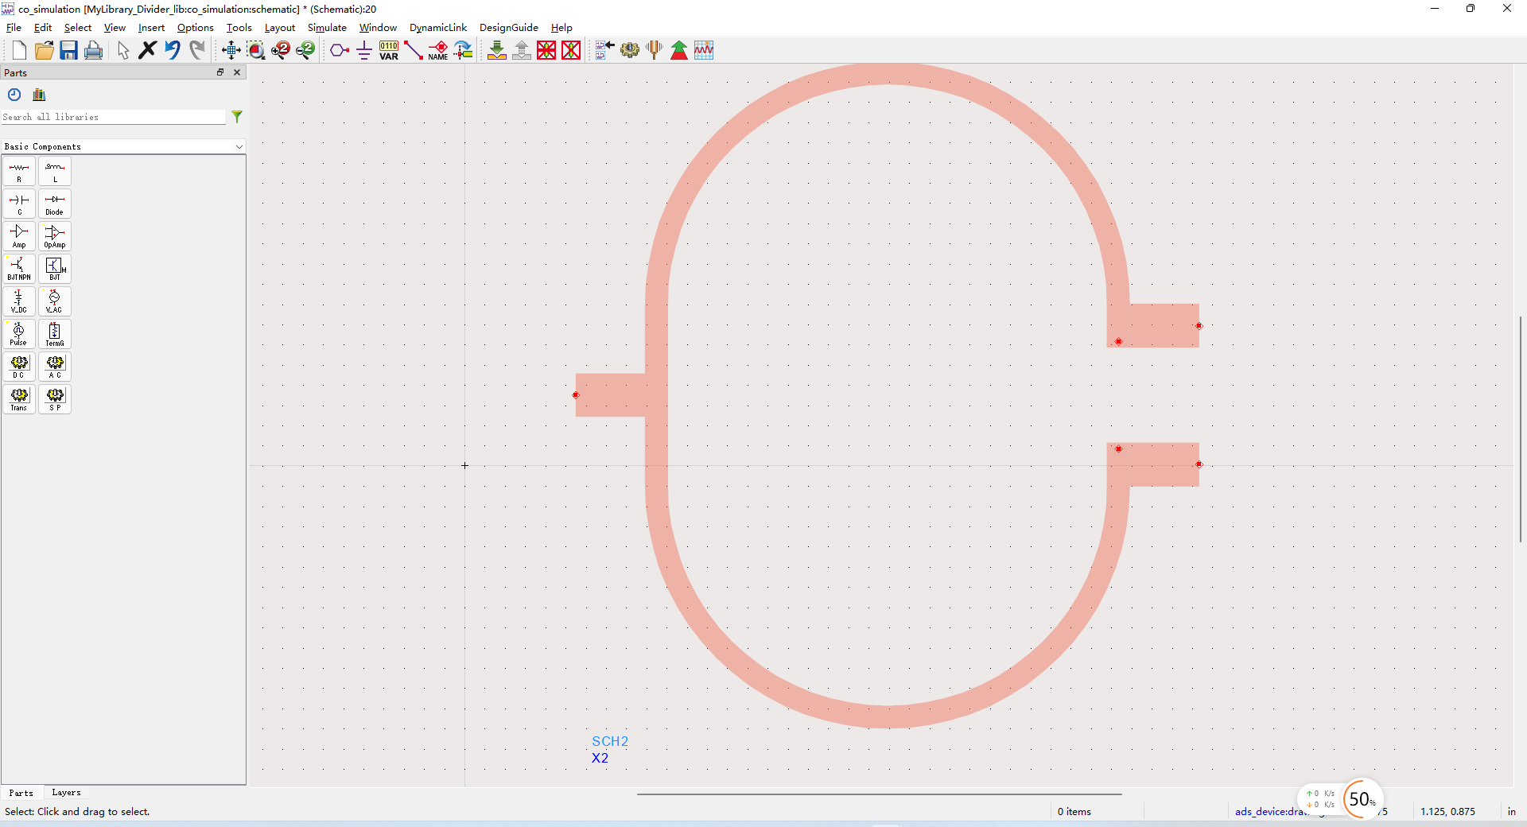Pick the V_AC source component
This screenshot has width=1527, height=827.
(55, 302)
